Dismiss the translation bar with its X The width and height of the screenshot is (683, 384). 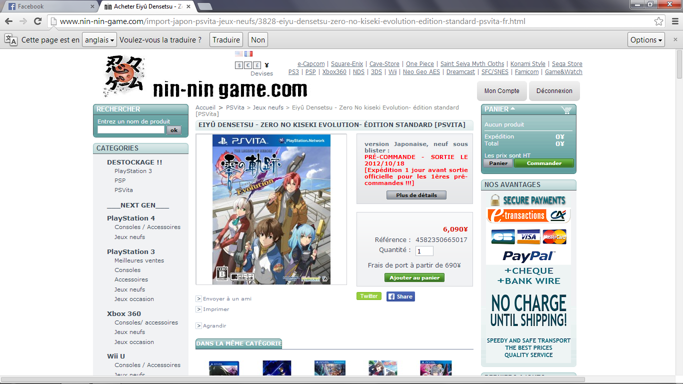(x=674, y=39)
